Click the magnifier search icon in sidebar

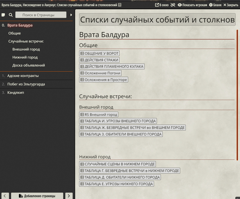(11, 15)
